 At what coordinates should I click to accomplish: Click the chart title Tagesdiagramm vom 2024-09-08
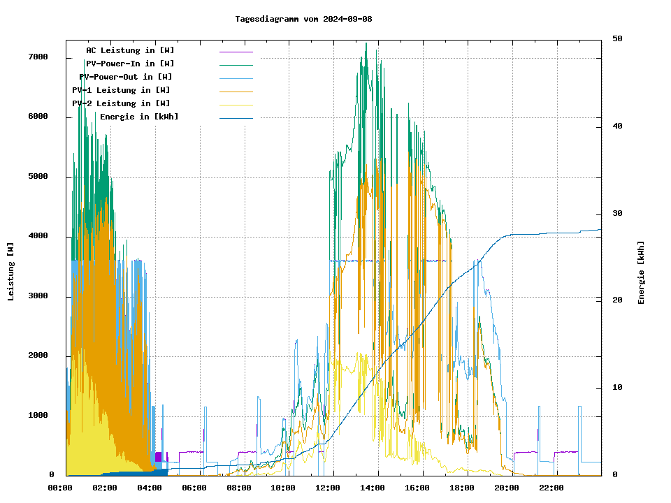303,19
